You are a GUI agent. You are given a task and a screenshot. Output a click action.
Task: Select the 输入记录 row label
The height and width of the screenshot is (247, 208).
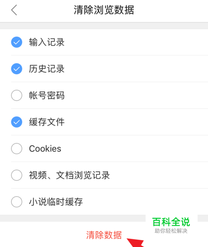pos(47,42)
